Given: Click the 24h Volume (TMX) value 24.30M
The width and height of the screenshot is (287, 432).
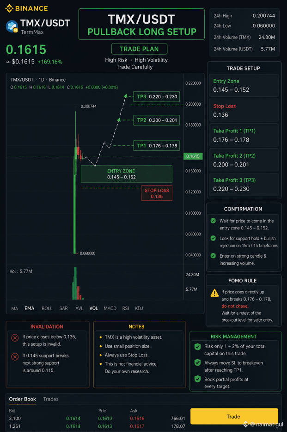Looking at the screenshot, I should click(x=267, y=37).
